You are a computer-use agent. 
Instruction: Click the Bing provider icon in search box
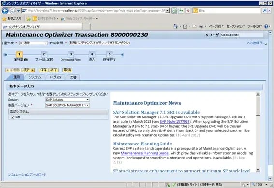click(195, 11)
